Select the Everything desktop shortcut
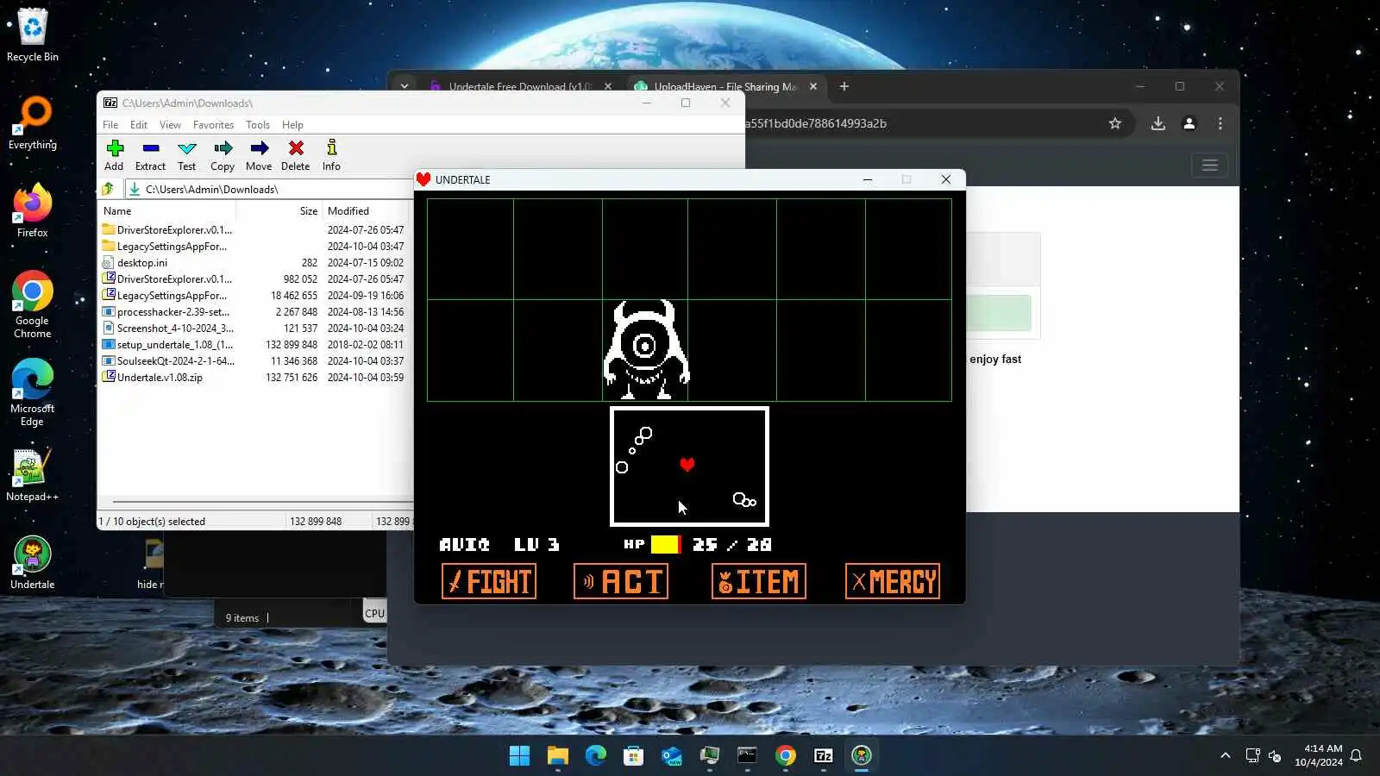1380x776 pixels. click(33, 123)
